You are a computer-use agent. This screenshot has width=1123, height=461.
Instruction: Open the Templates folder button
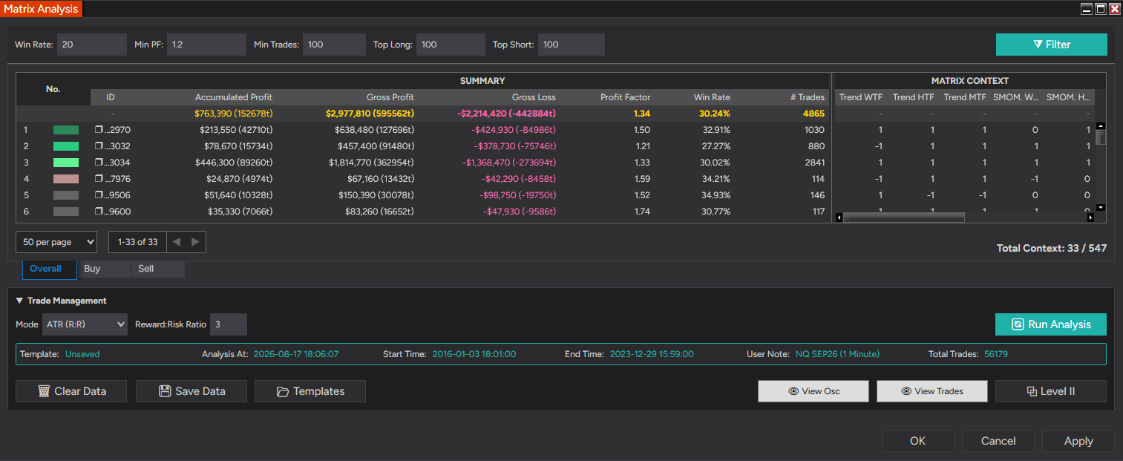(310, 391)
